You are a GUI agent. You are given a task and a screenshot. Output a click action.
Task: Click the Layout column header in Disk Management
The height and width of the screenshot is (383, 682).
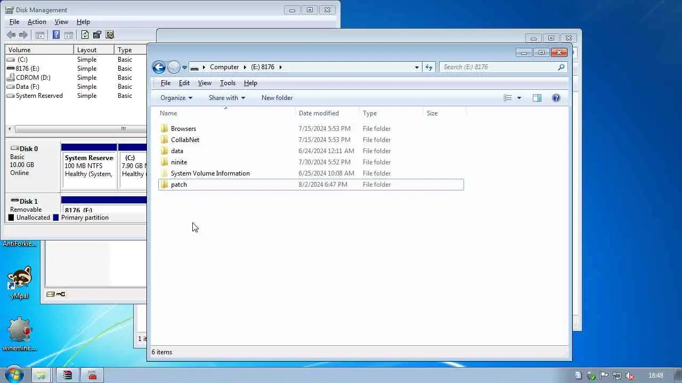point(94,50)
